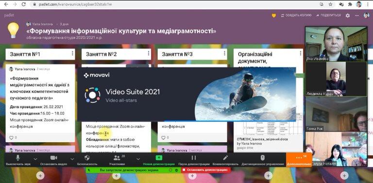Click the padlet title Формування інформаційної культури
373x183 pixels.
121,31
